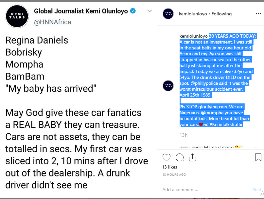Open the @HNNAfrica Twitter handle
This screenshot has width=264, height=199.
pos(53,22)
